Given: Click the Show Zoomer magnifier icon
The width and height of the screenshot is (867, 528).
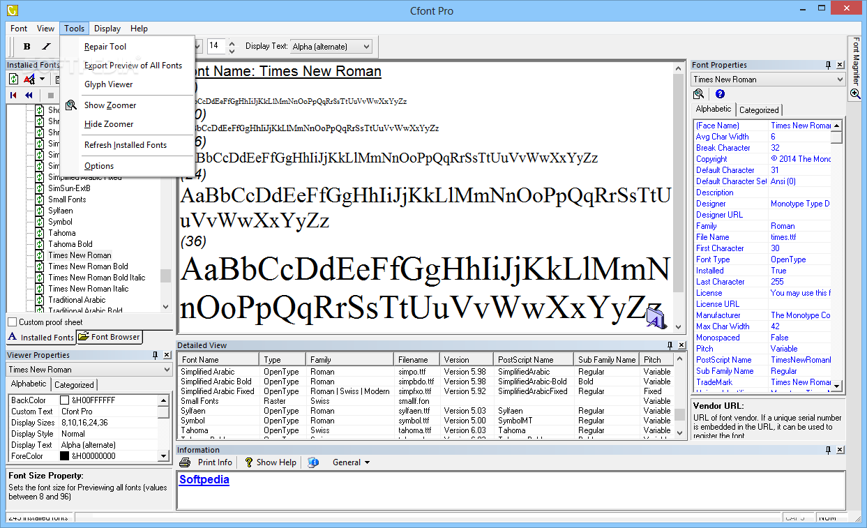Looking at the screenshot, I should 70,105.
